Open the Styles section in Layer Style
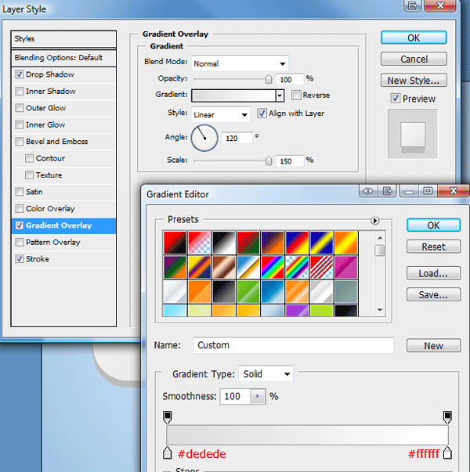 click(x=63, y=39)
